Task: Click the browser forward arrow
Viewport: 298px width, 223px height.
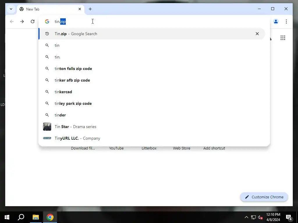Action: click(x=22, y=21)
